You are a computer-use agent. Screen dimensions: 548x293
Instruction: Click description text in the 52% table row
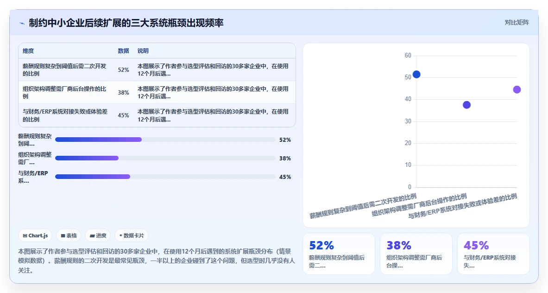(x=213, y=70)
